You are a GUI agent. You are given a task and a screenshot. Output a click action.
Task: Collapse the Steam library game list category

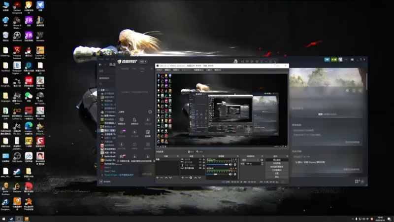(99, 90)
